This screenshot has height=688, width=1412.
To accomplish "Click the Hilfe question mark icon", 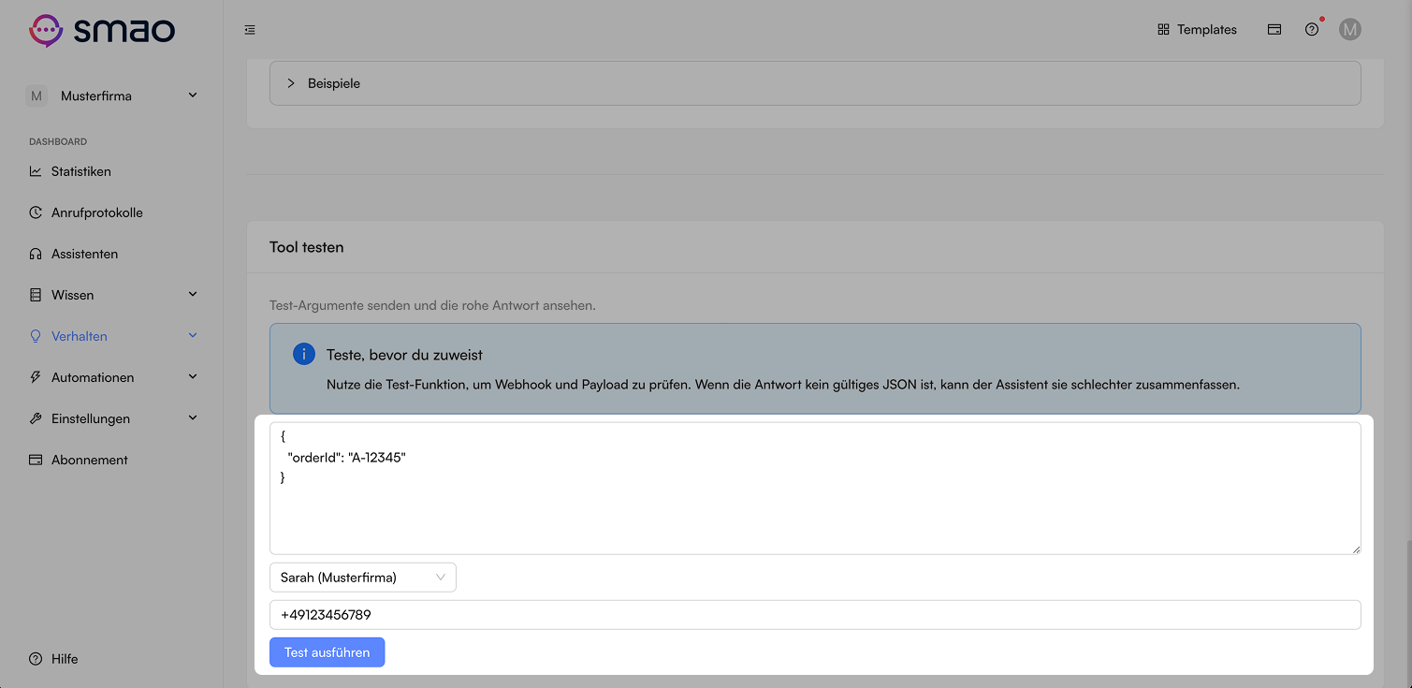I will pyautogui.click(x=36, y=659).
